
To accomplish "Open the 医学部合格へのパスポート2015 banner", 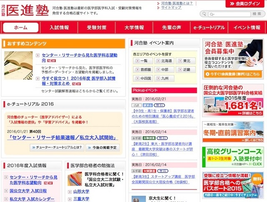I will tap(233, 185).
